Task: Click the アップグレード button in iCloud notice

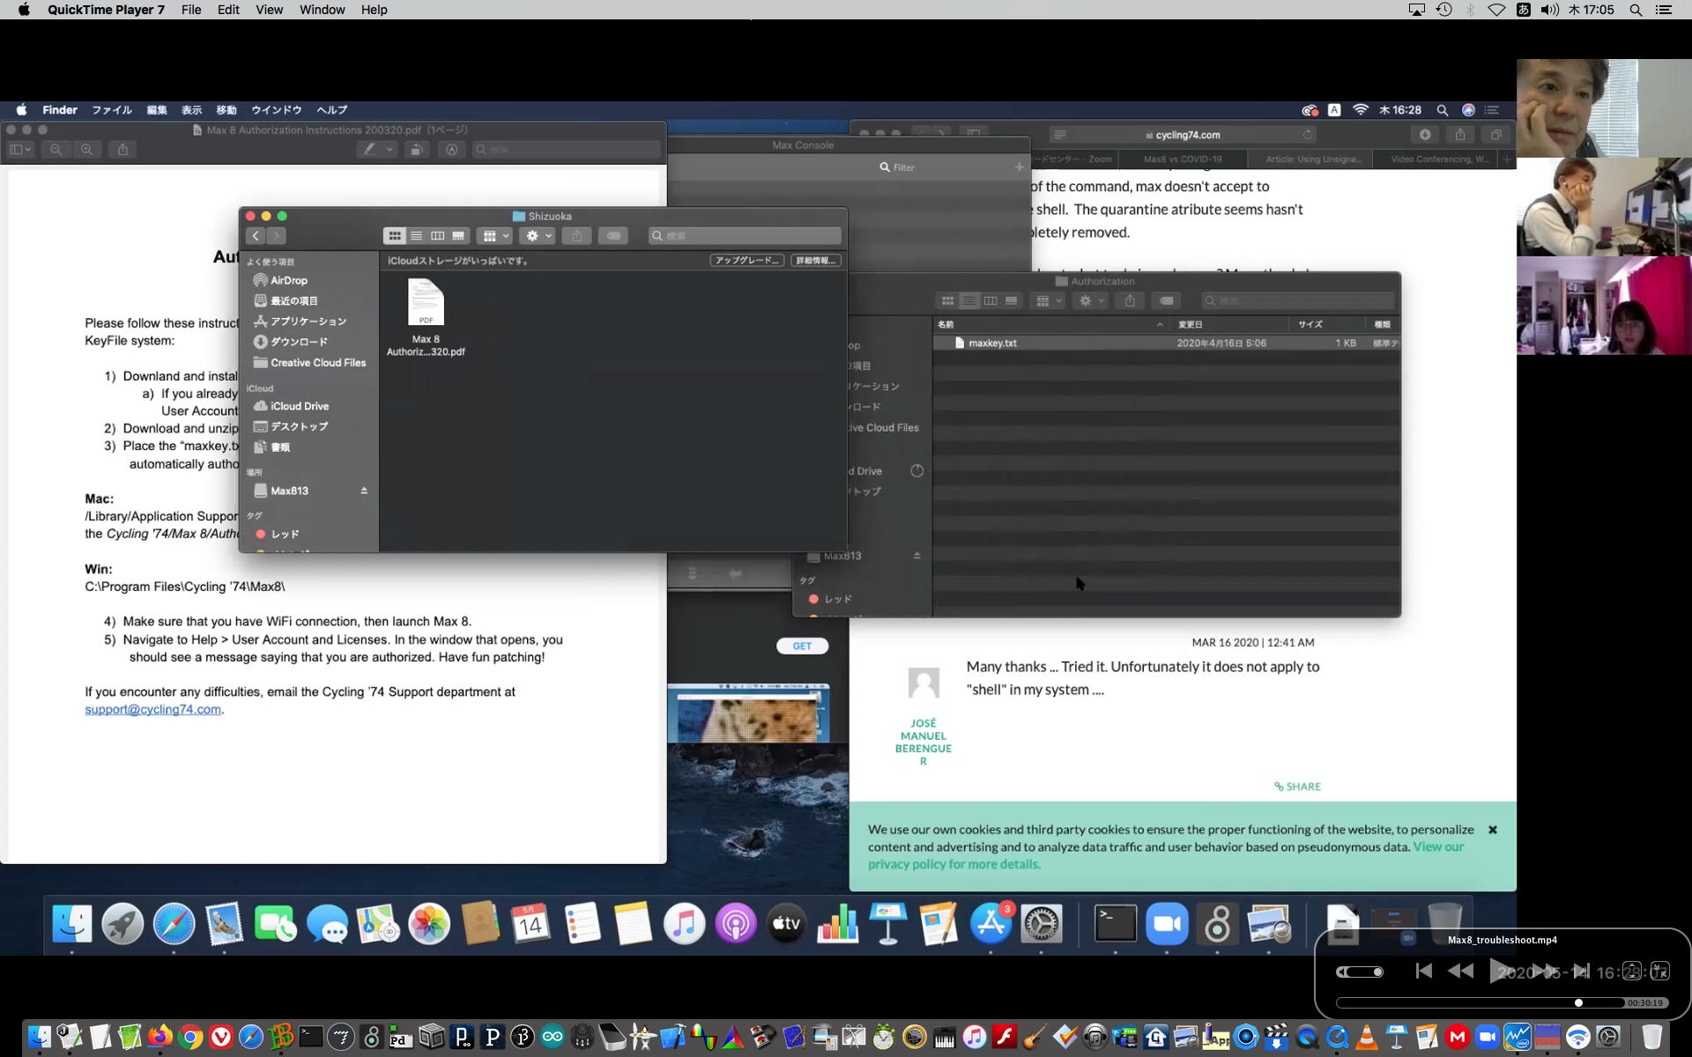Action: point(746,261)
